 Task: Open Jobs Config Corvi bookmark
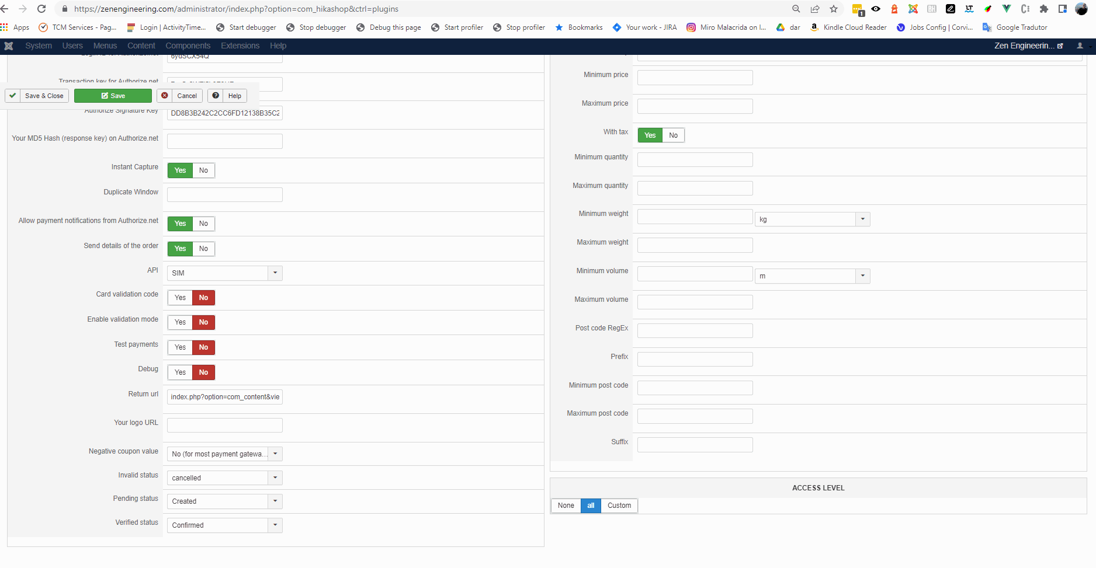[x=935, y=27]
